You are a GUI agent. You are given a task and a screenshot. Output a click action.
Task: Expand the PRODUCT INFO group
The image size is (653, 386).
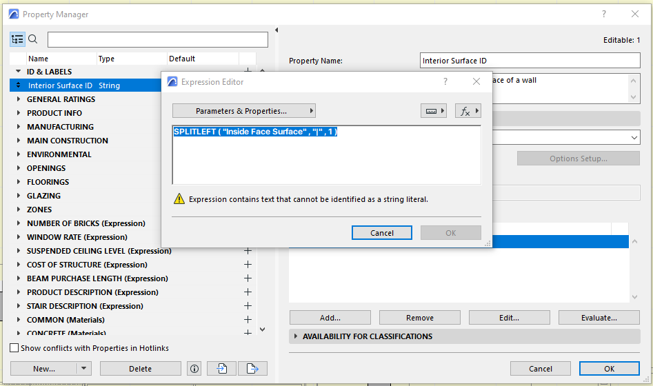pos(19,113)
